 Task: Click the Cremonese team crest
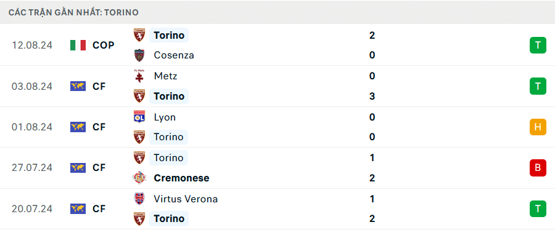pyautogui.click(x=139, y=178)
